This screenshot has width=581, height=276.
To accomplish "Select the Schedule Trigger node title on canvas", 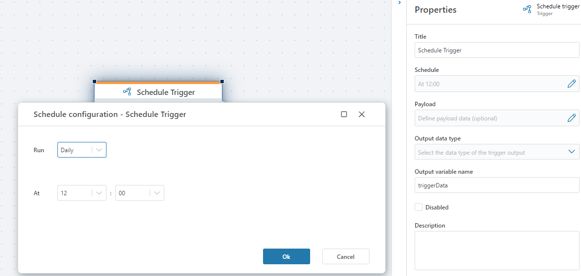I will 166,92.
